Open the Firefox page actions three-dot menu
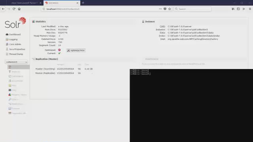The height and width of the screenshot is (142, 253). click(160, 9)
